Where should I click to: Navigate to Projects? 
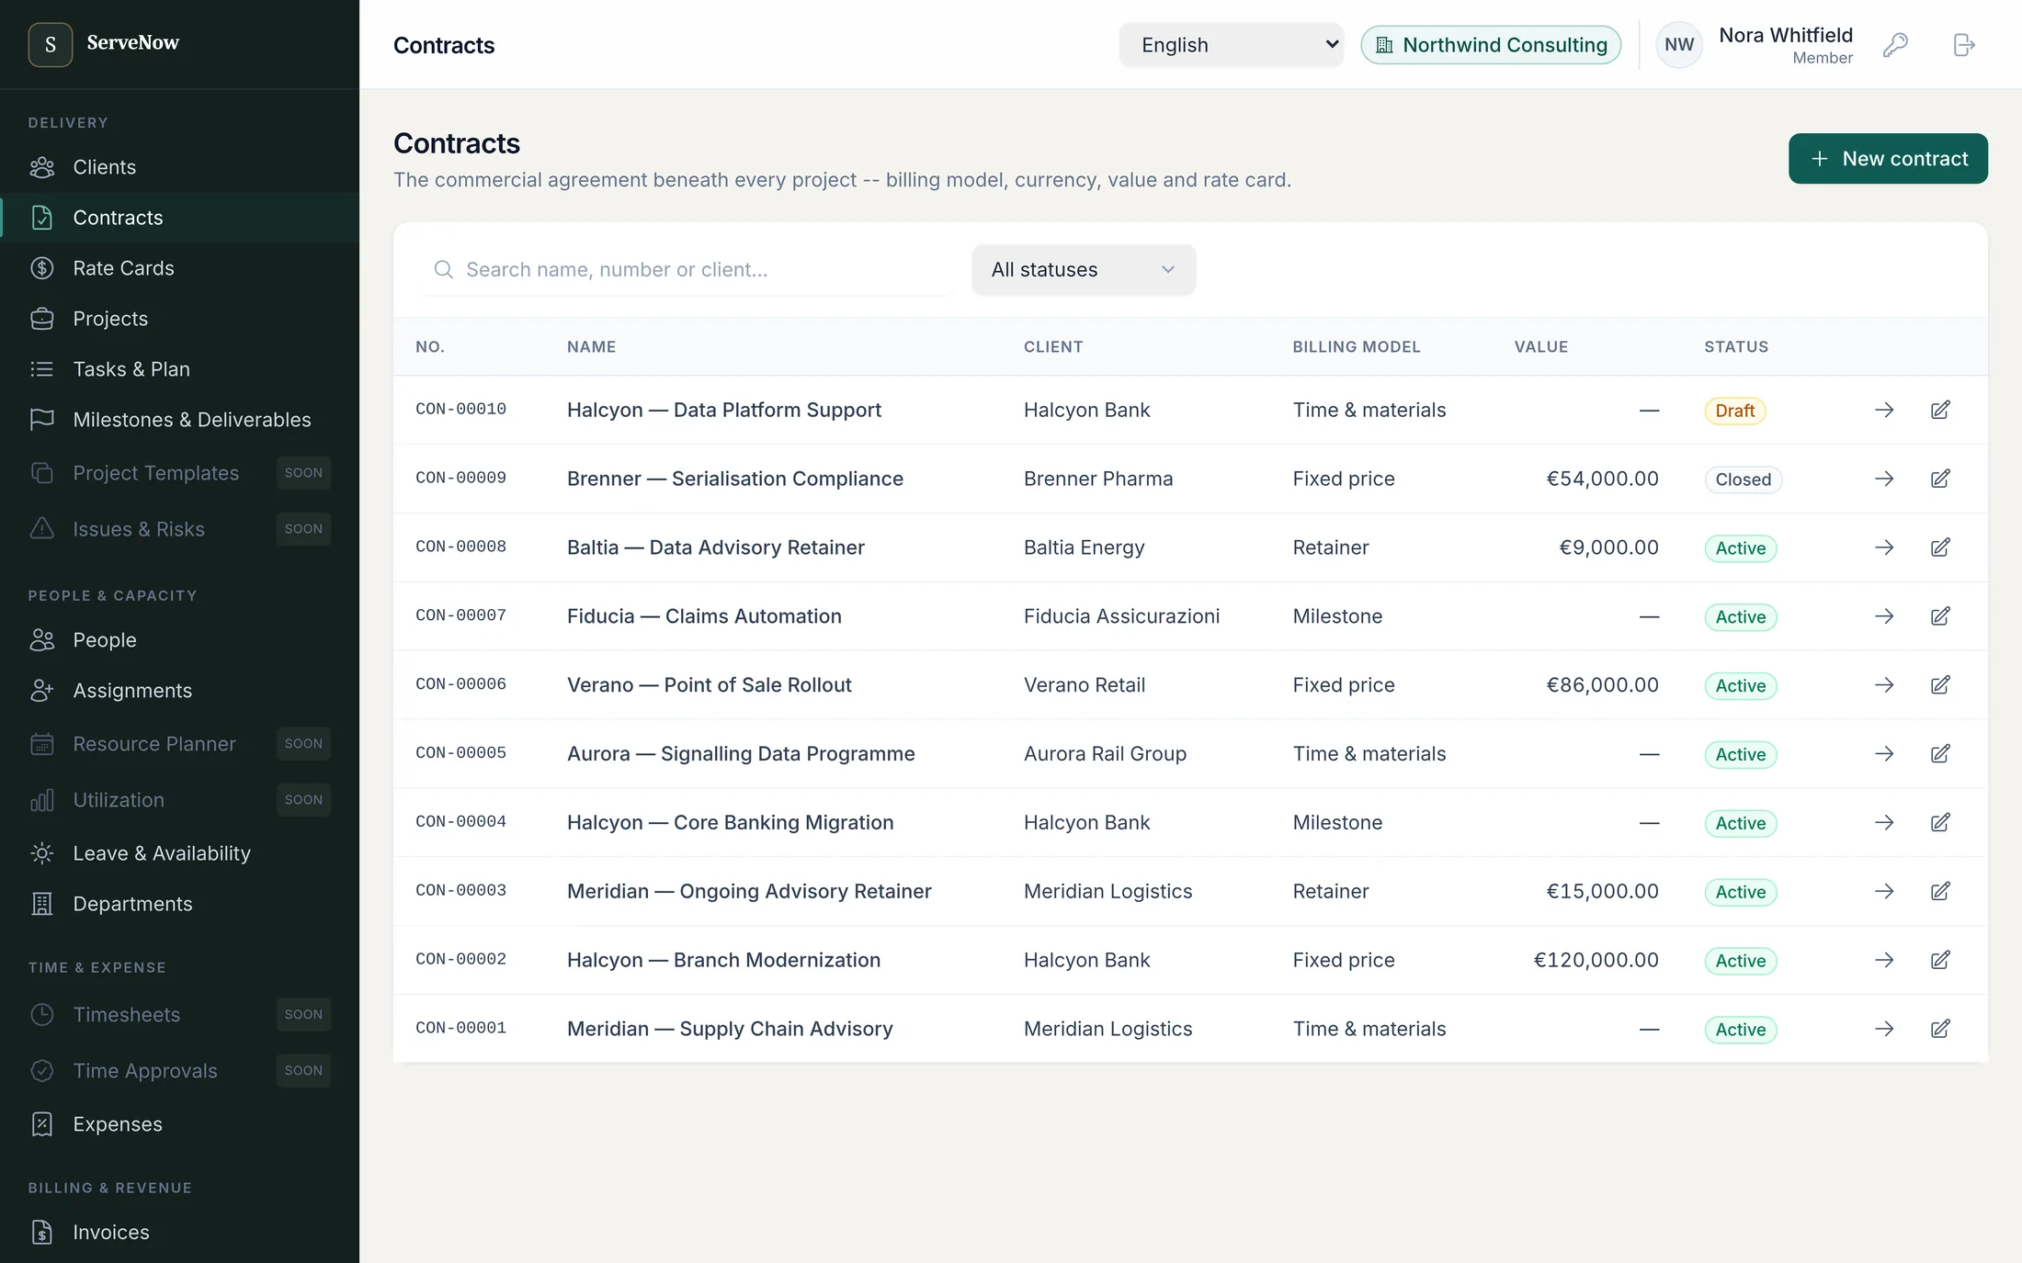tap(180, 319)
